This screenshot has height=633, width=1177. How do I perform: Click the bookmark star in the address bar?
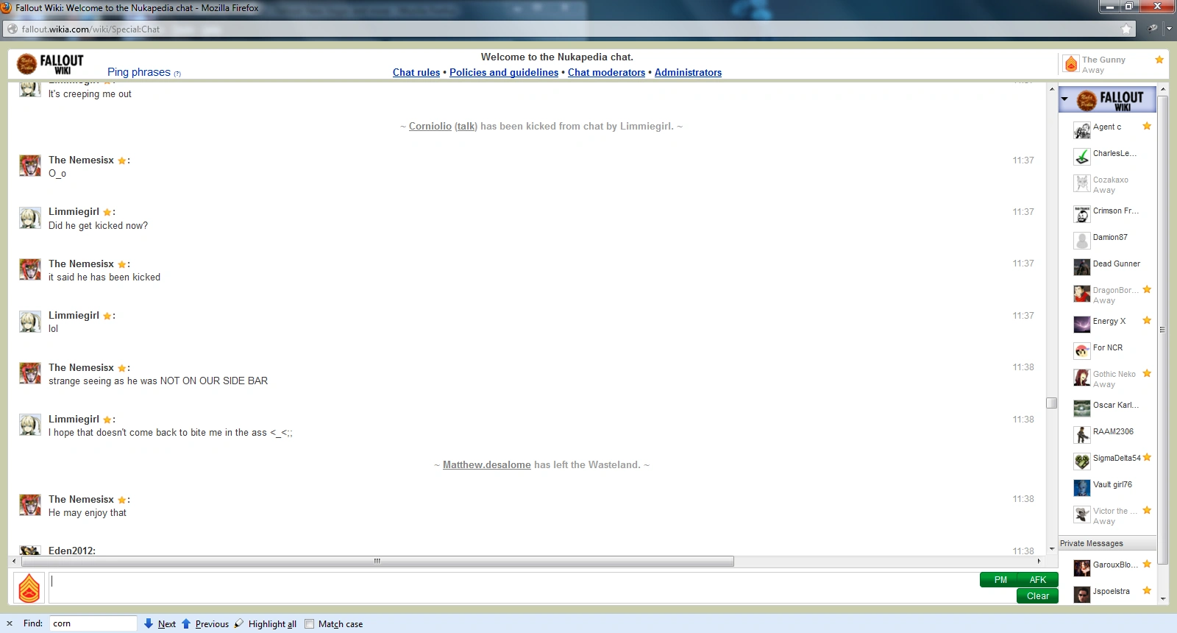pos(1126,29)
